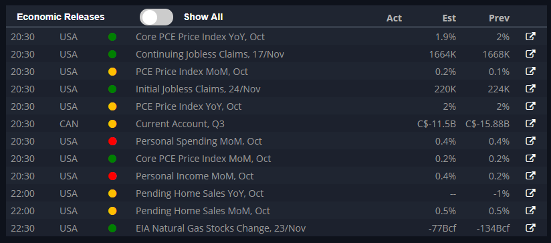
Task: Open external link for Continuing Jobless Claims
Action: tap(530, 54)
